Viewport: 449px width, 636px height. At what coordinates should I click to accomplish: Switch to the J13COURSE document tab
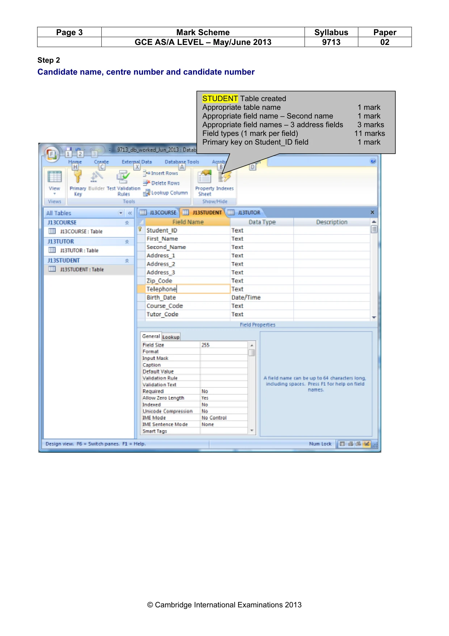(x=159, y=212)
